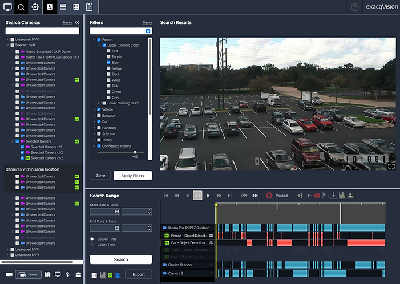Expand the first Unselected NVR node
The image size is (400, 284).
7,39
